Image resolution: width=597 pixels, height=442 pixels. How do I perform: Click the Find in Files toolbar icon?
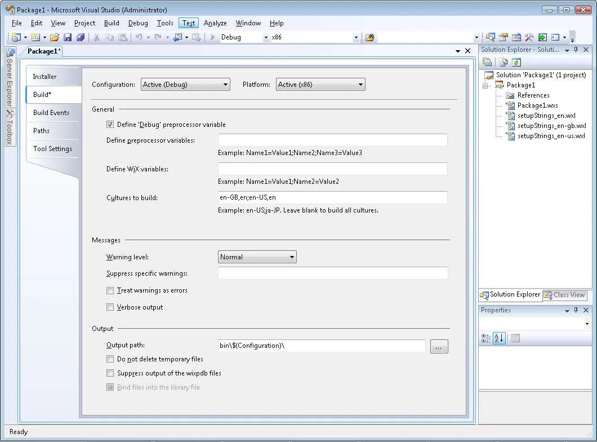pos(370,38)
